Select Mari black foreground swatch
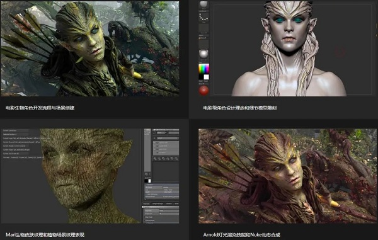The image size is (378, 240). tap(146, 181)
